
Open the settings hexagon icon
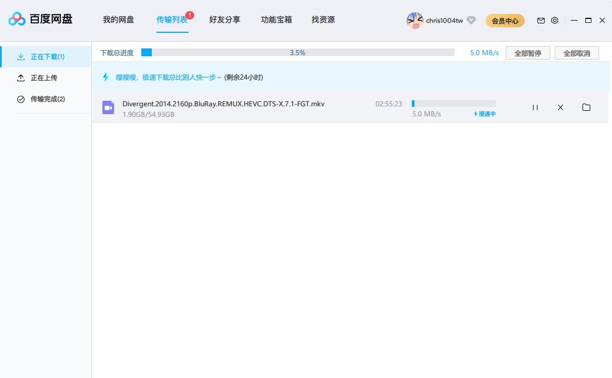(555, 20)
